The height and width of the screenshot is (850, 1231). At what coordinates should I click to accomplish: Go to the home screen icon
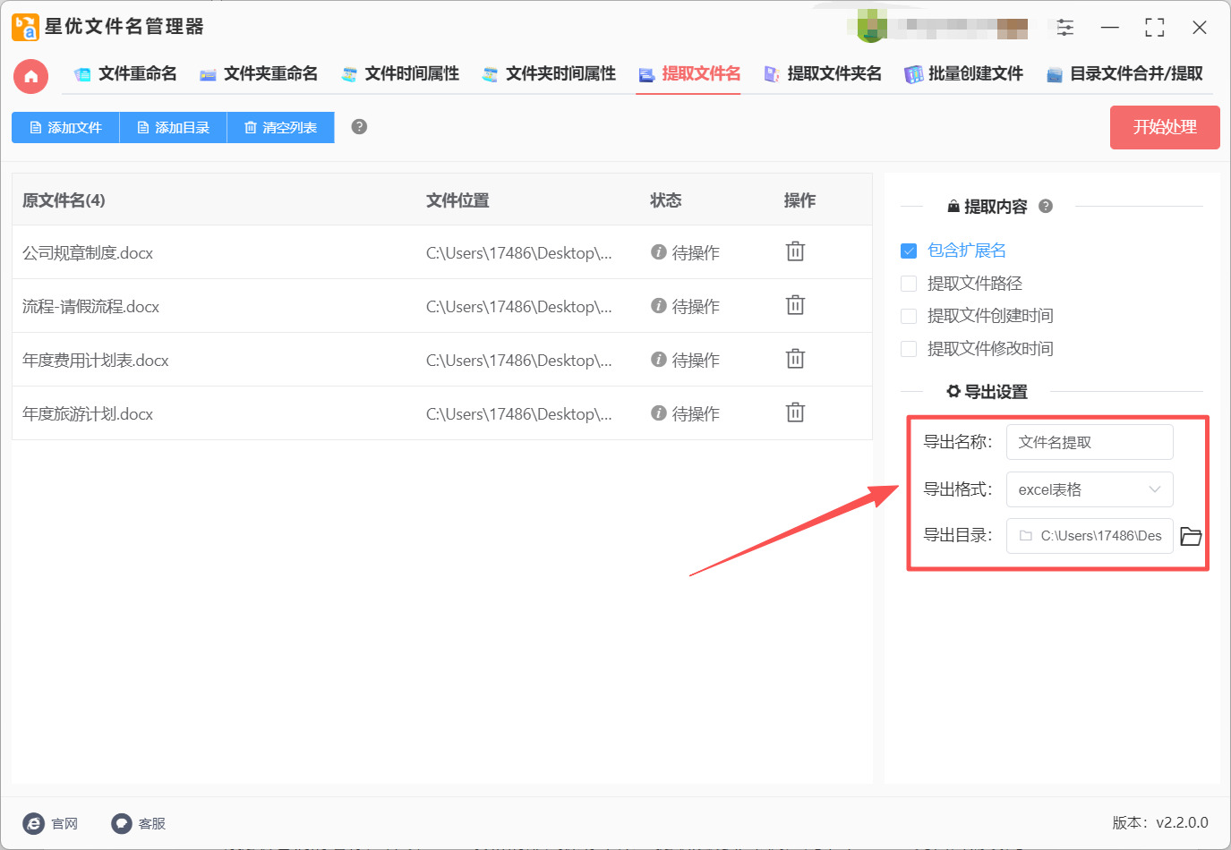30,76
